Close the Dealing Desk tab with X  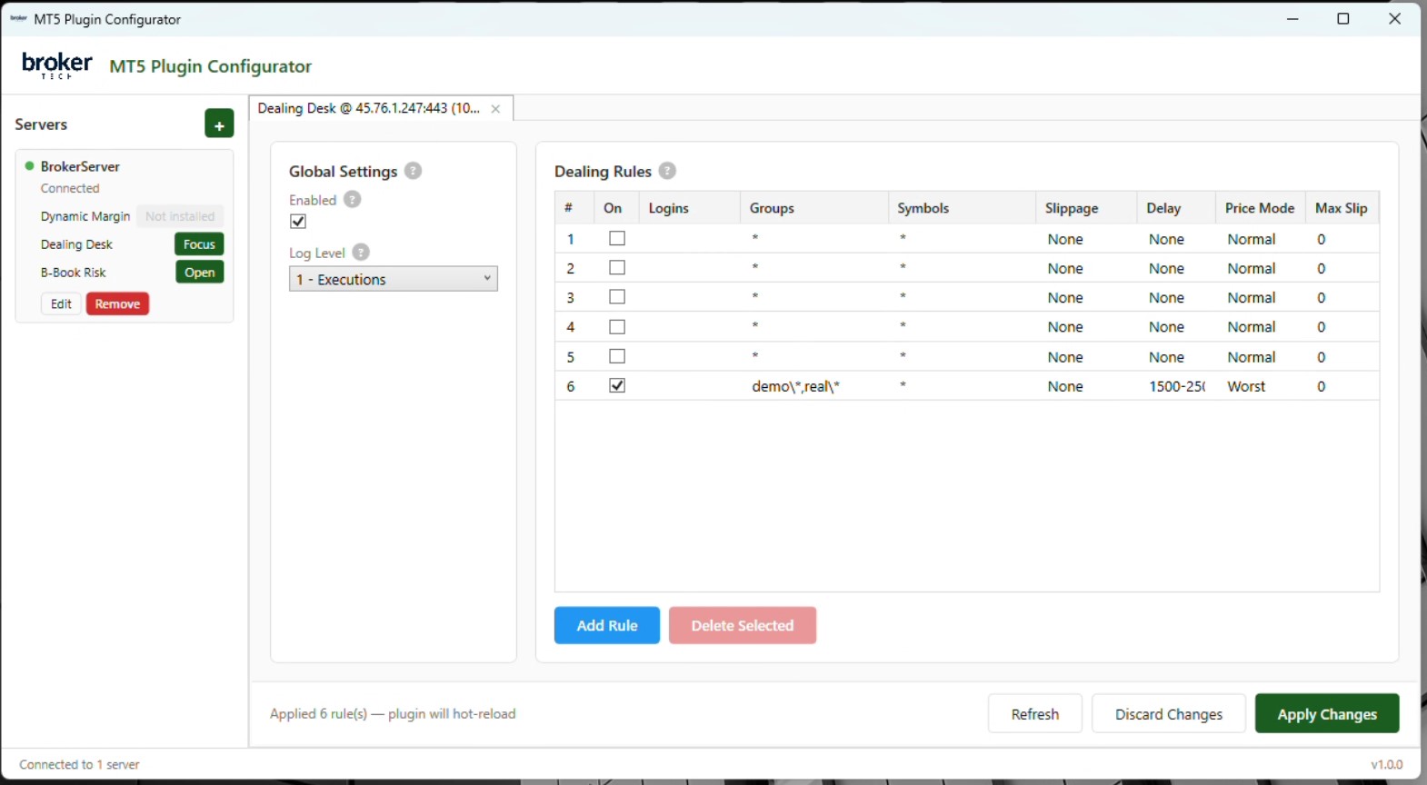tap(495, 109)
